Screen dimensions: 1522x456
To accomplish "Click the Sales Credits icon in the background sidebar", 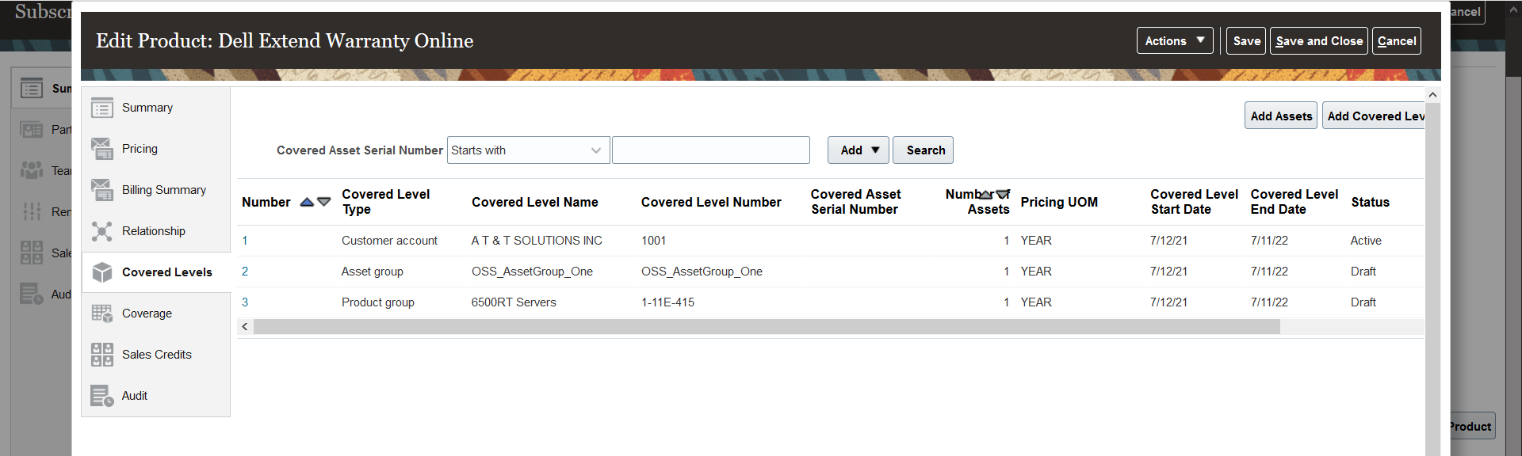I will pyautogui.click(x=32, y=253).
